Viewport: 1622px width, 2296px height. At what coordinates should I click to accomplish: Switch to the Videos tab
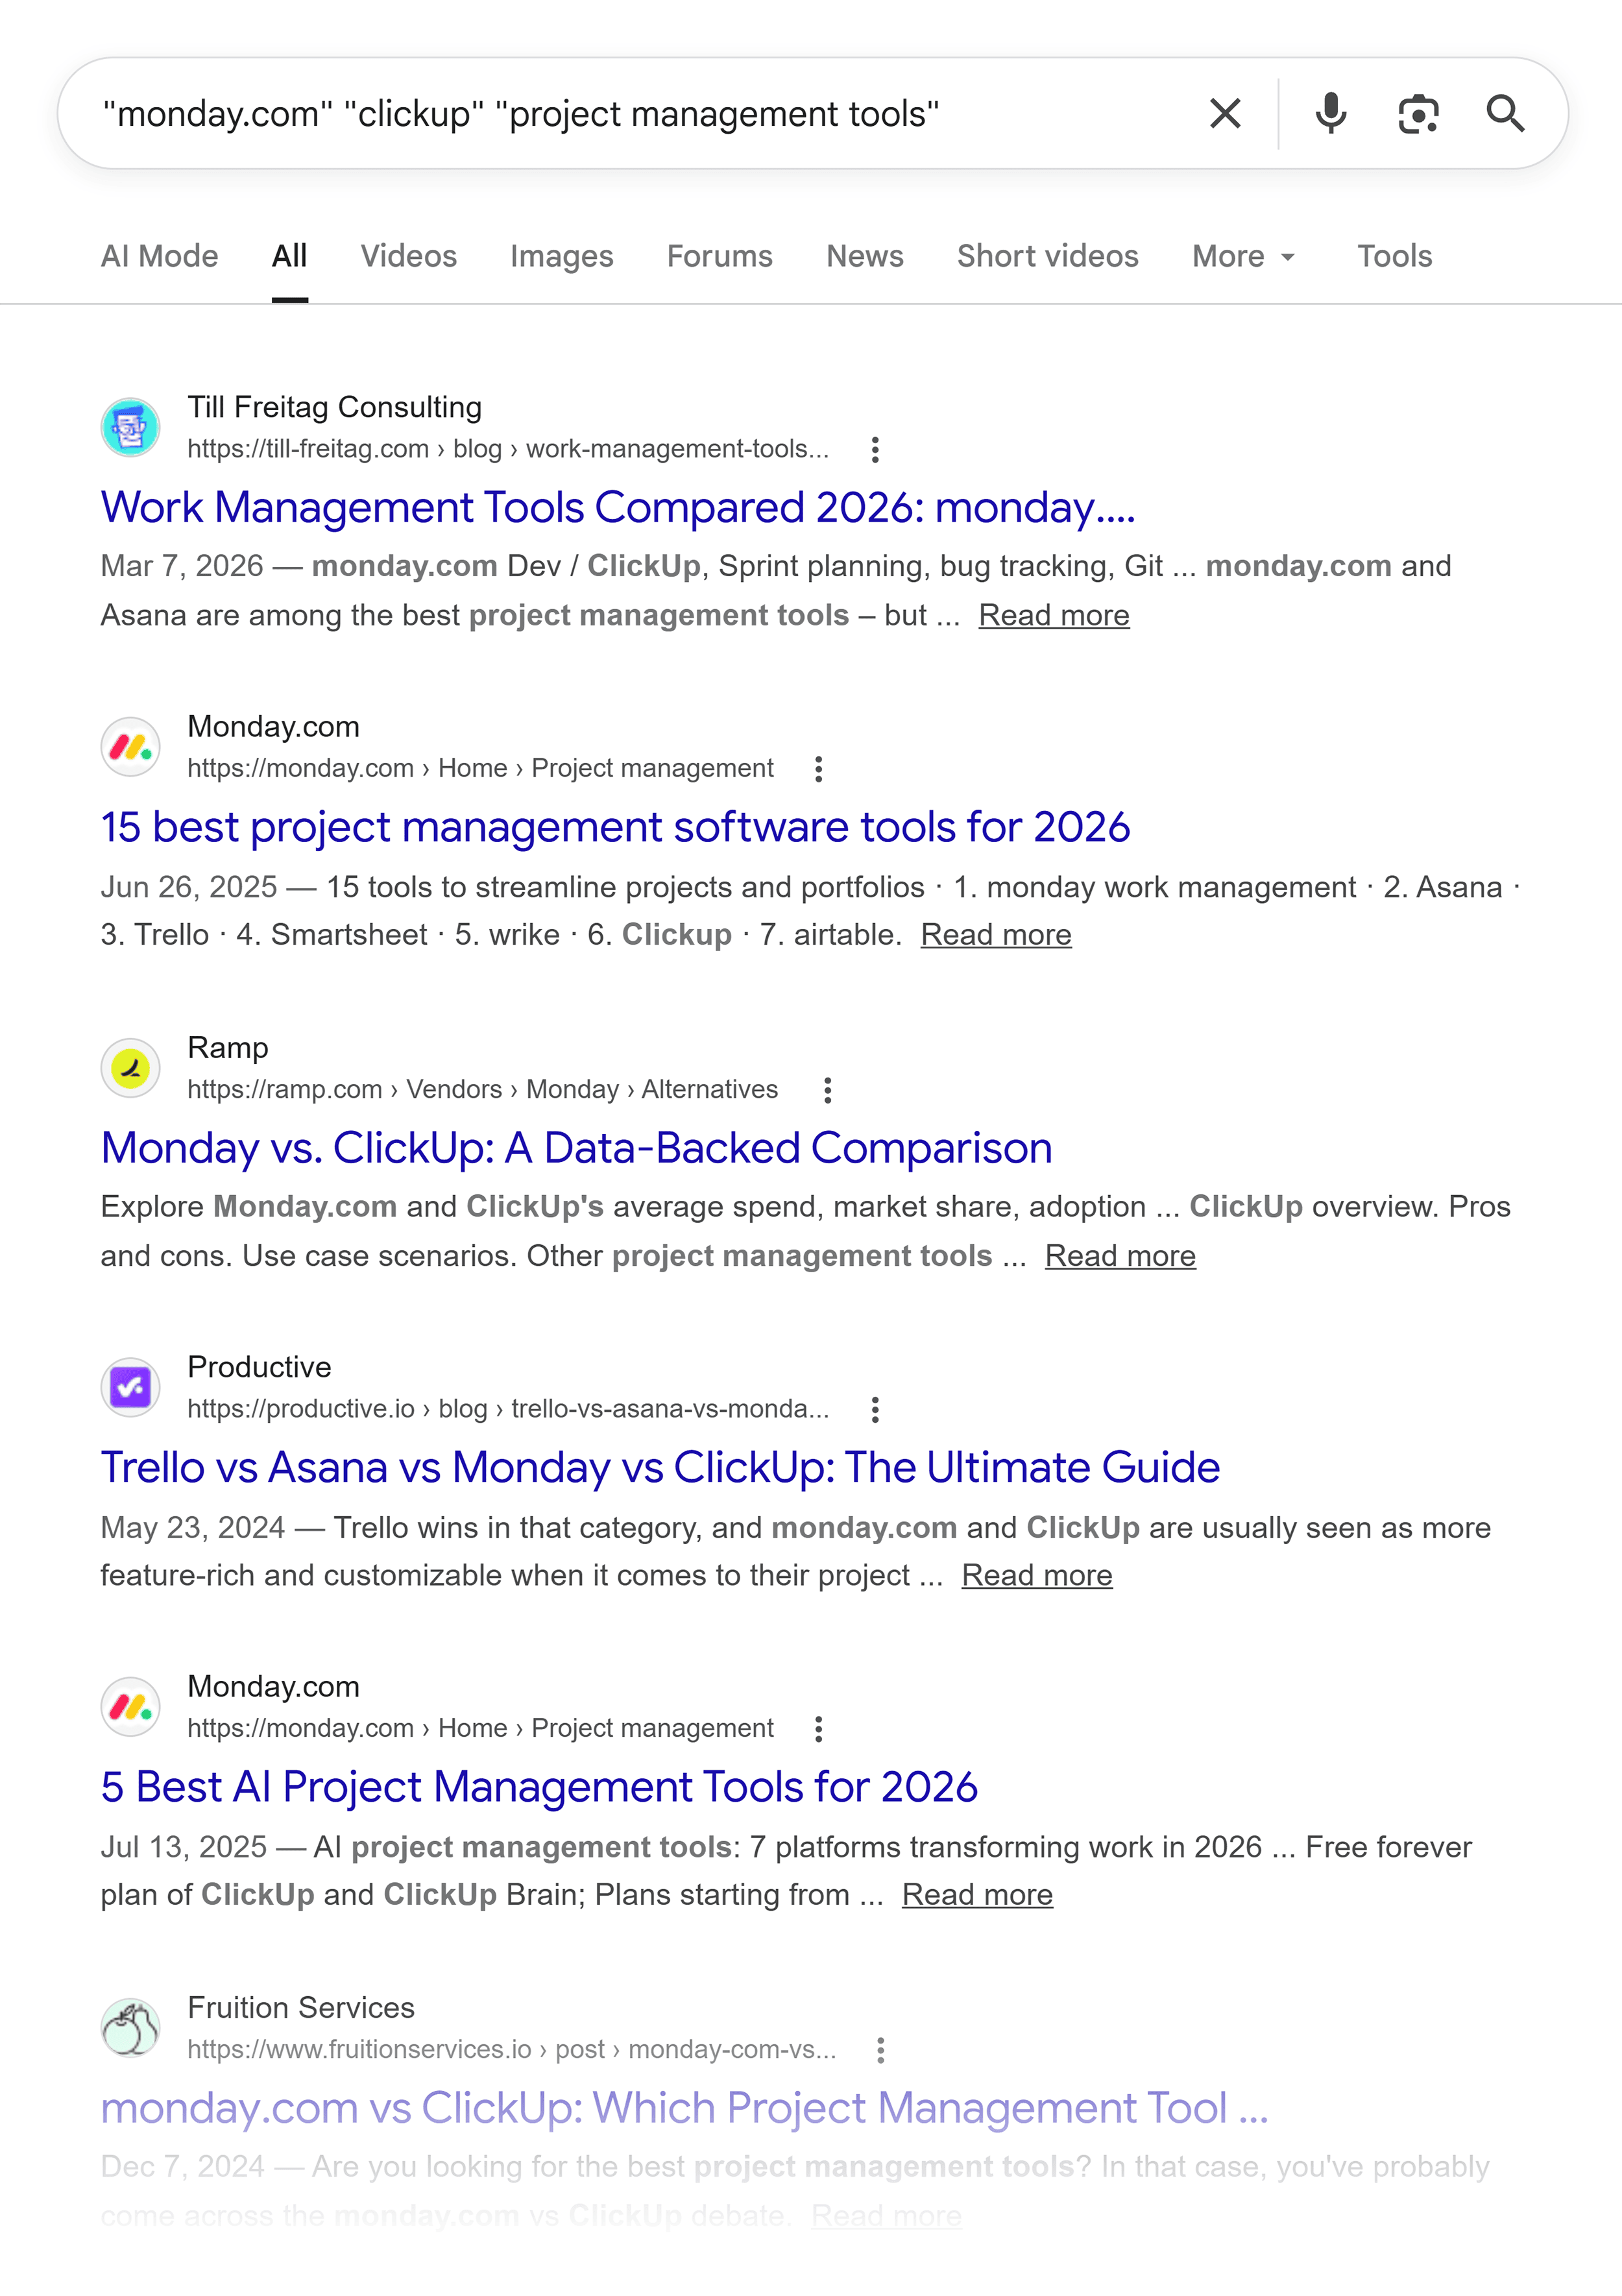[407, 256]
